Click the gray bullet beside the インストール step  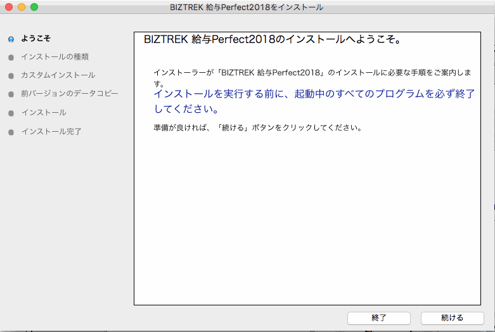(x=11, y=113)
